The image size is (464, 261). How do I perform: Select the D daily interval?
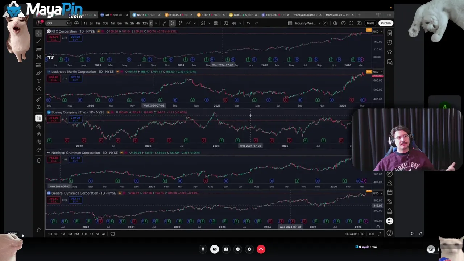coord(151,23)
